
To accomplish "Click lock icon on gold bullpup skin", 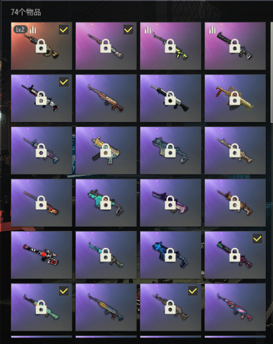I will tap(235, 98).
